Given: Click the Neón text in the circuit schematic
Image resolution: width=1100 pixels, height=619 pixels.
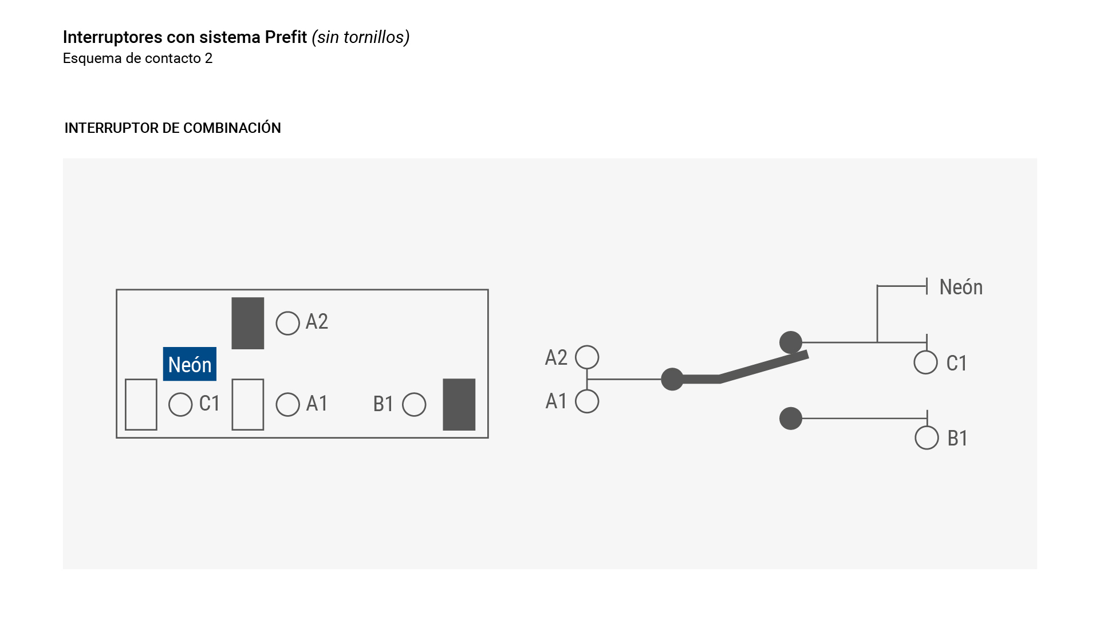Looking at the screenshot, I should point(961,287).
